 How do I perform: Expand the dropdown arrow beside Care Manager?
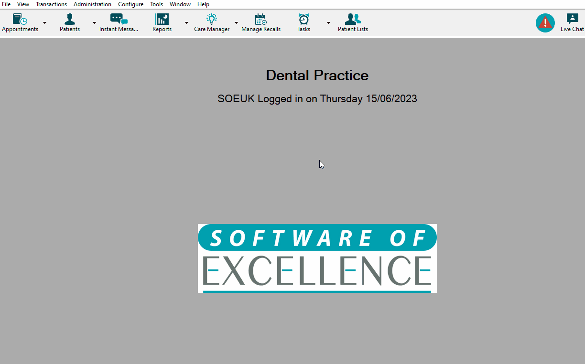(236, 23)
